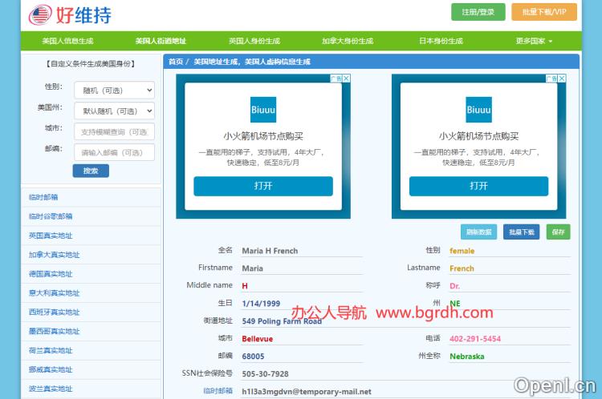Open the 性别 gender dropdown
The image size is (602, 399).
113,91
